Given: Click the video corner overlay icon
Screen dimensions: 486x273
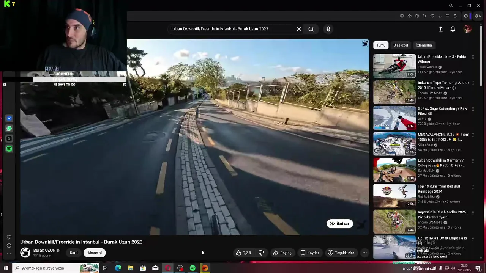Looking at the screenshot, I should pos(365,43).
